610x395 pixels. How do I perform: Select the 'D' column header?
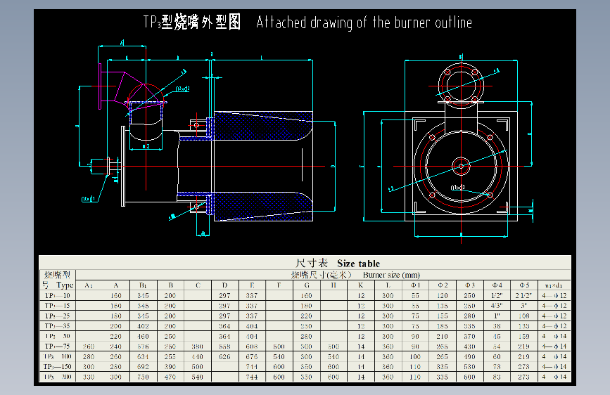tap(224, 285)
